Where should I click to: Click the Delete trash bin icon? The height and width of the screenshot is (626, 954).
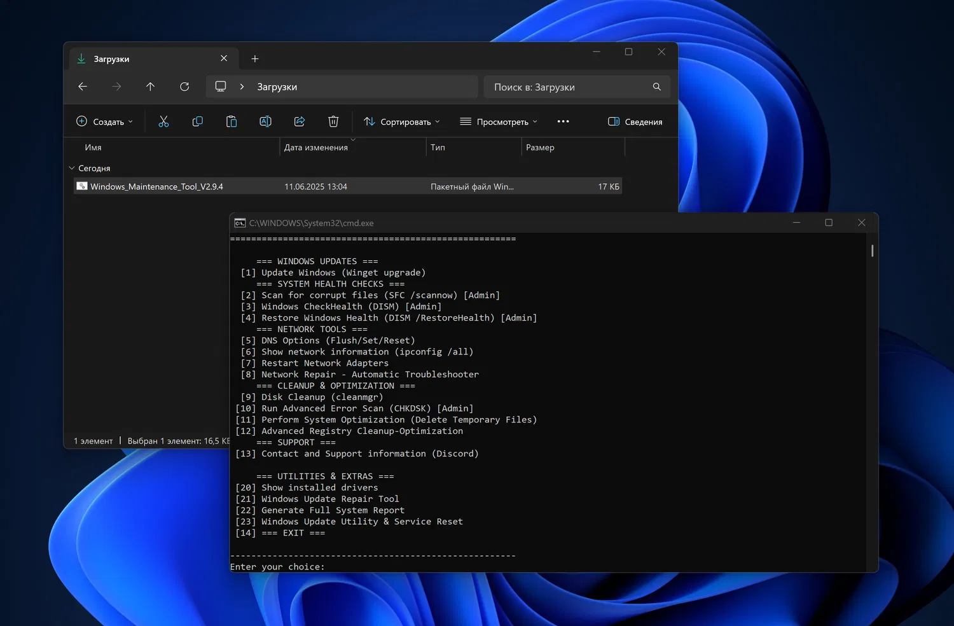pos(333,122)
